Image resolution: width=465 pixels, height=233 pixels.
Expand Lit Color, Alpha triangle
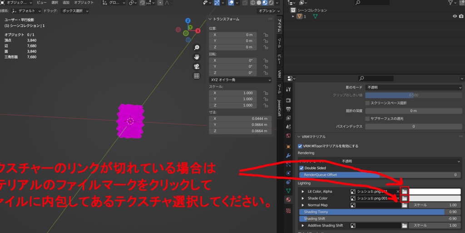coord(303,192)
